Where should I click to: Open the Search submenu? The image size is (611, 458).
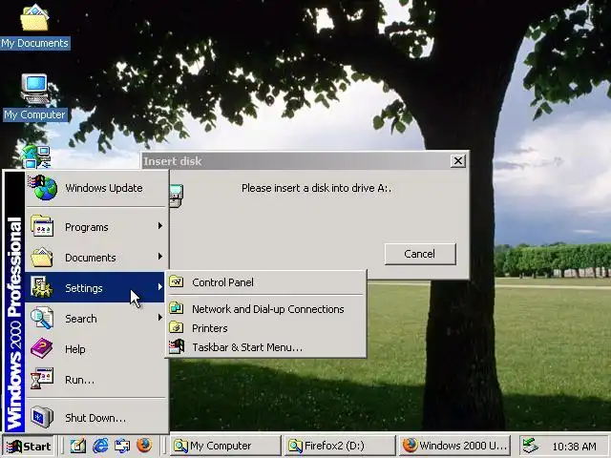click(96, 318)
